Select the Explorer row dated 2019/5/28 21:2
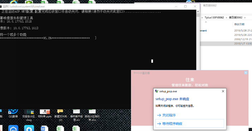The image size is (252, 131). (x=226, y=31)
